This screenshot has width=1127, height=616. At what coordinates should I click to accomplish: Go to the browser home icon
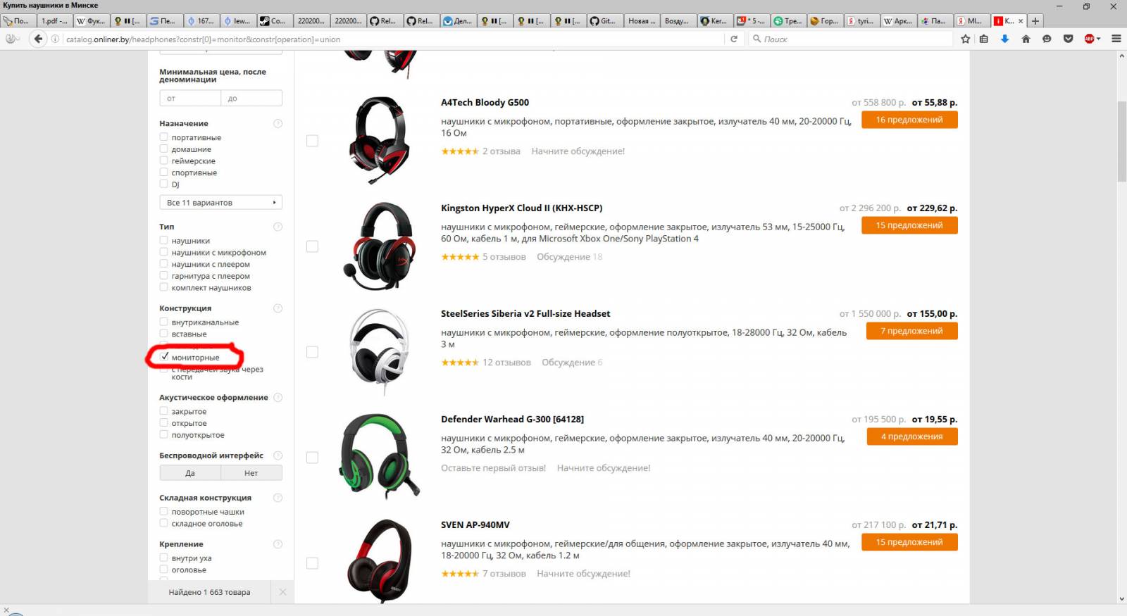click(1026, 39)
